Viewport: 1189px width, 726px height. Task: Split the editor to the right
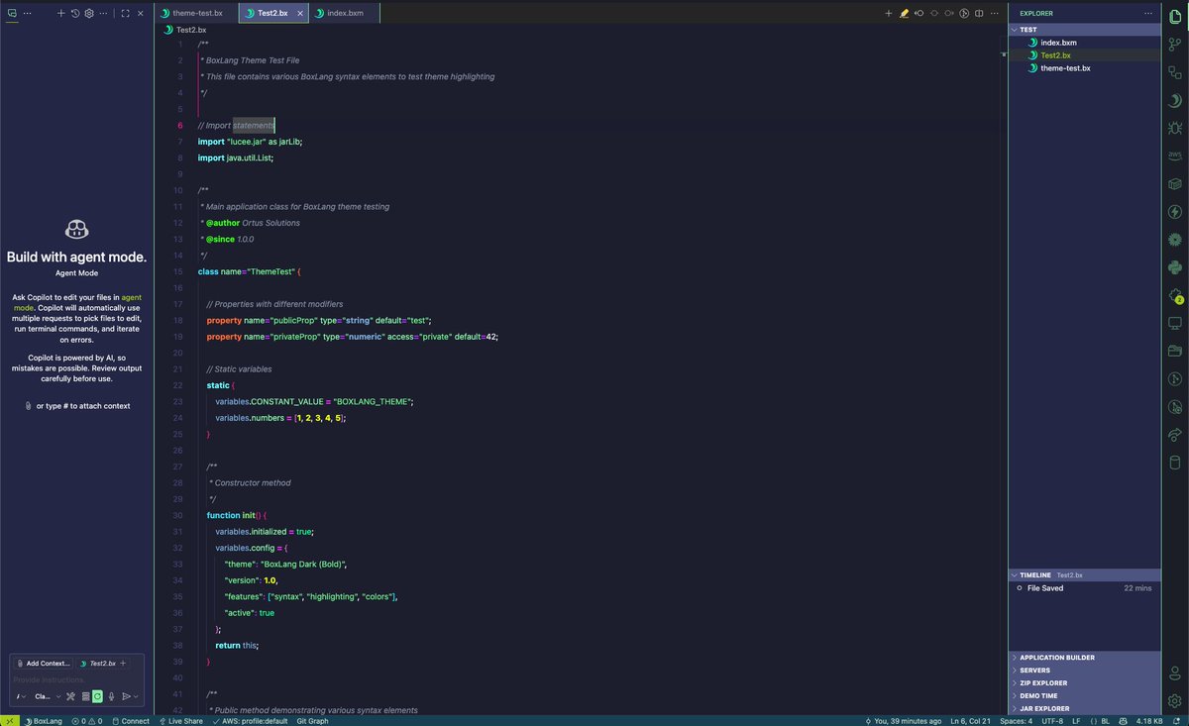tap(979, 14)
